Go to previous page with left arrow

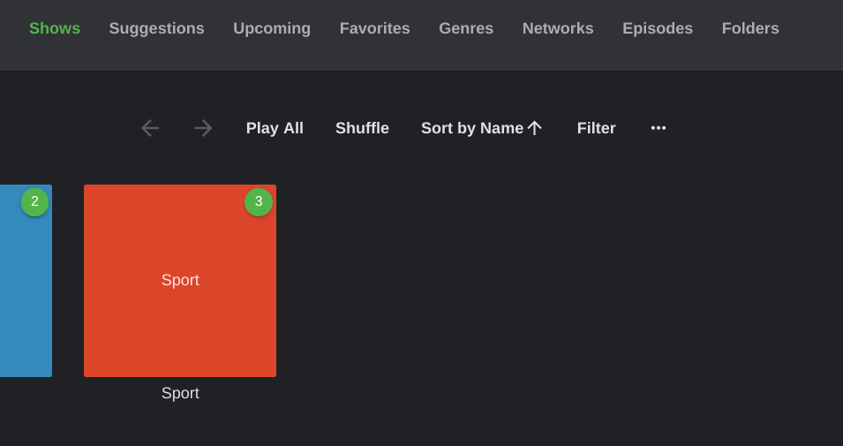(150, 128)
